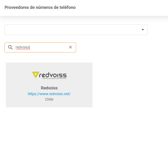
Task: Expand the dropdown using the arrow
Action: (142, 30)
